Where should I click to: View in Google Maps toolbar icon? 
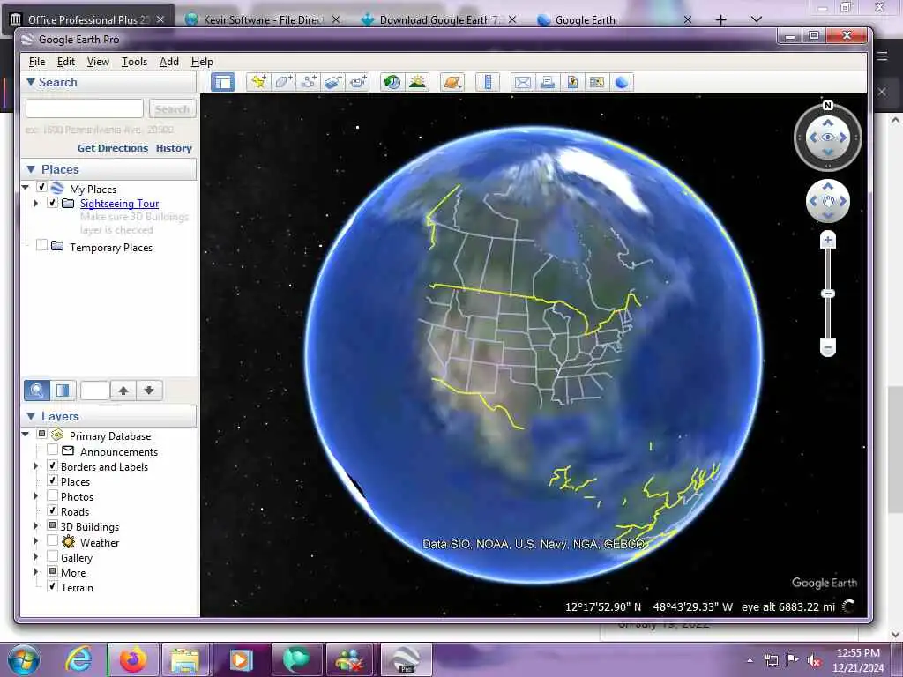[x=597, y=82]
